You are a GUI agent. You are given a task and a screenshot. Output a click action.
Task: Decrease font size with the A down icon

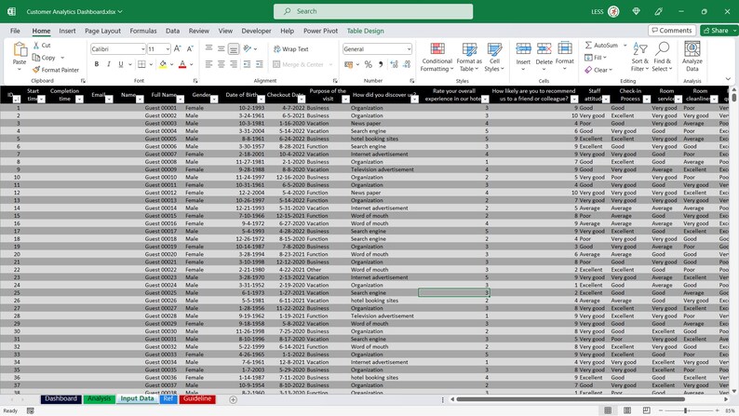coord(190,48)
